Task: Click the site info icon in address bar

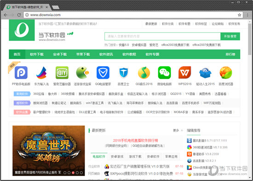Action: (x=27, y=15)
